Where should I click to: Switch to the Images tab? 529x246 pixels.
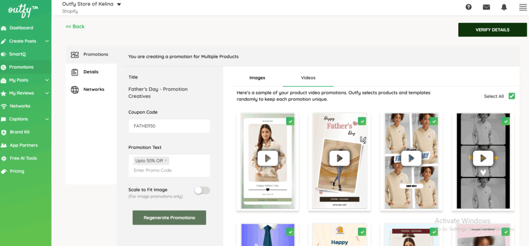(257, 78)
